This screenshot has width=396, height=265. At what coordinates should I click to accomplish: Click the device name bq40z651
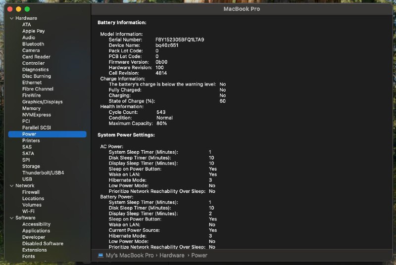pyautogui.click(x=167, y=45)
